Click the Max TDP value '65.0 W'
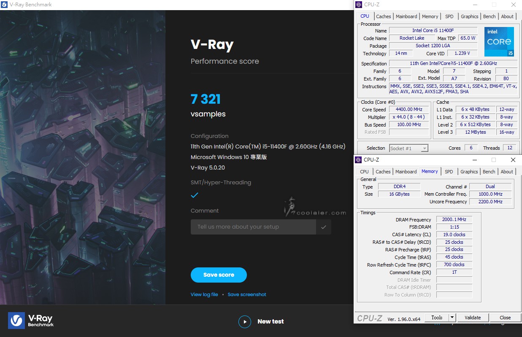The width and height of the screenshot is (522, 337). (x=468, y=38)
